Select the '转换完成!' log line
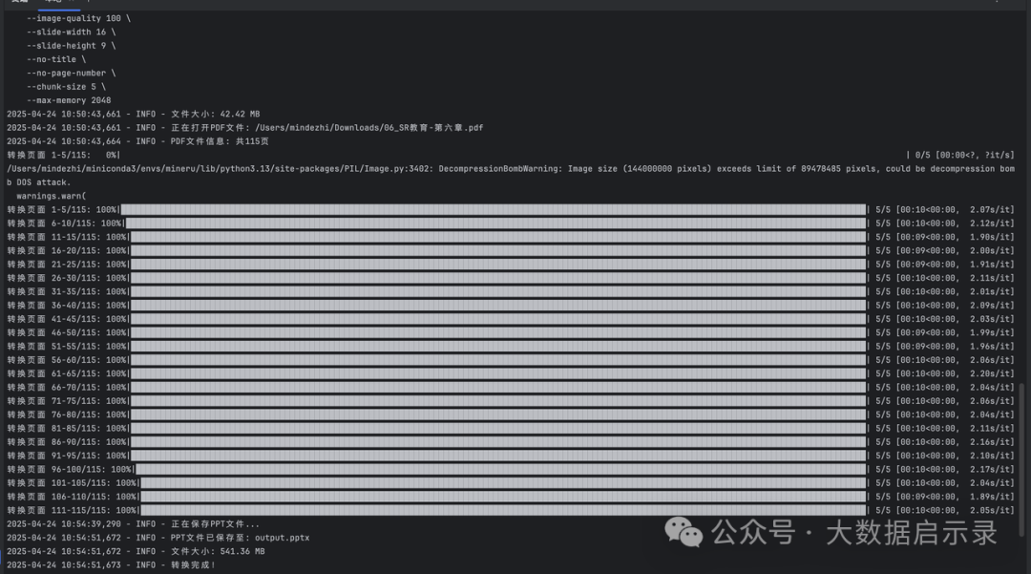The height and width of the screenshot is (574, 1031). point(111,565)
